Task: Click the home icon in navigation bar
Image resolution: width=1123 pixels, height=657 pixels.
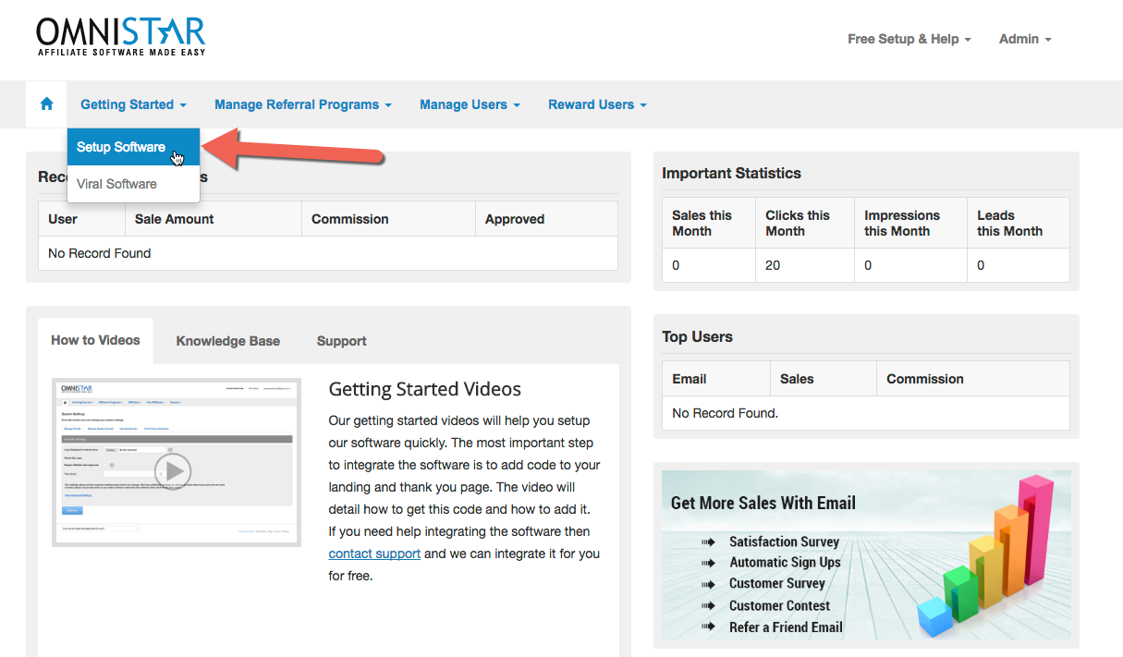Action: 47,104
